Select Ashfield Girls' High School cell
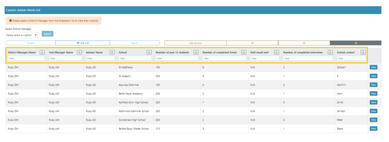Viewport: 389px width, 142px height. point(135,102)
